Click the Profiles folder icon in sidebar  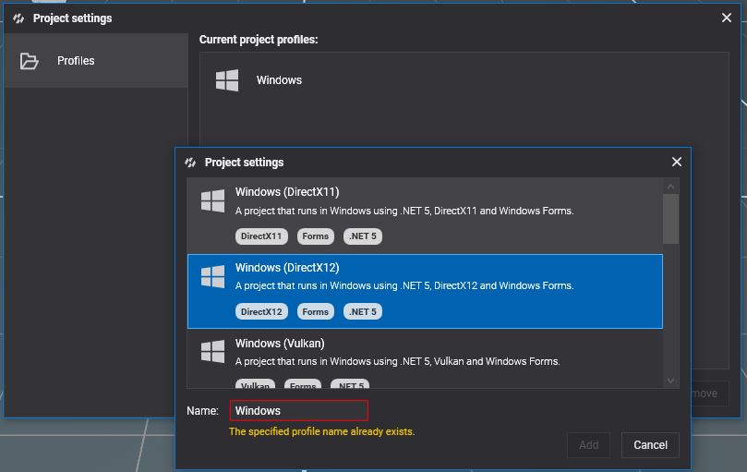30,61
